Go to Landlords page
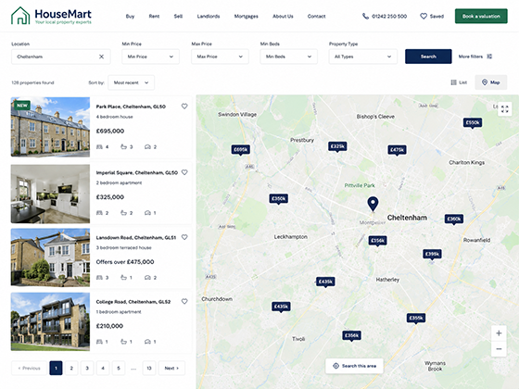Image resolution: width=519 pixels, height=389 pixels. coord(209,17)
